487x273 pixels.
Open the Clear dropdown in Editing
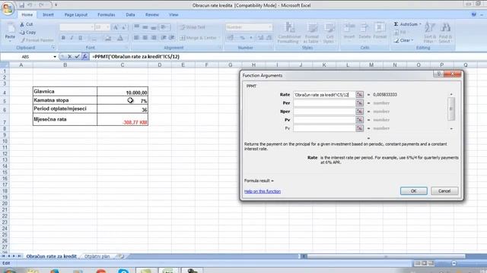pos(404,40)
